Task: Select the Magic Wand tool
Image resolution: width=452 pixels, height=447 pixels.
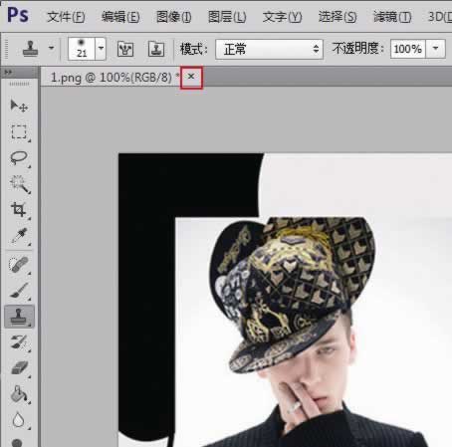Action: tap(19, 184)
